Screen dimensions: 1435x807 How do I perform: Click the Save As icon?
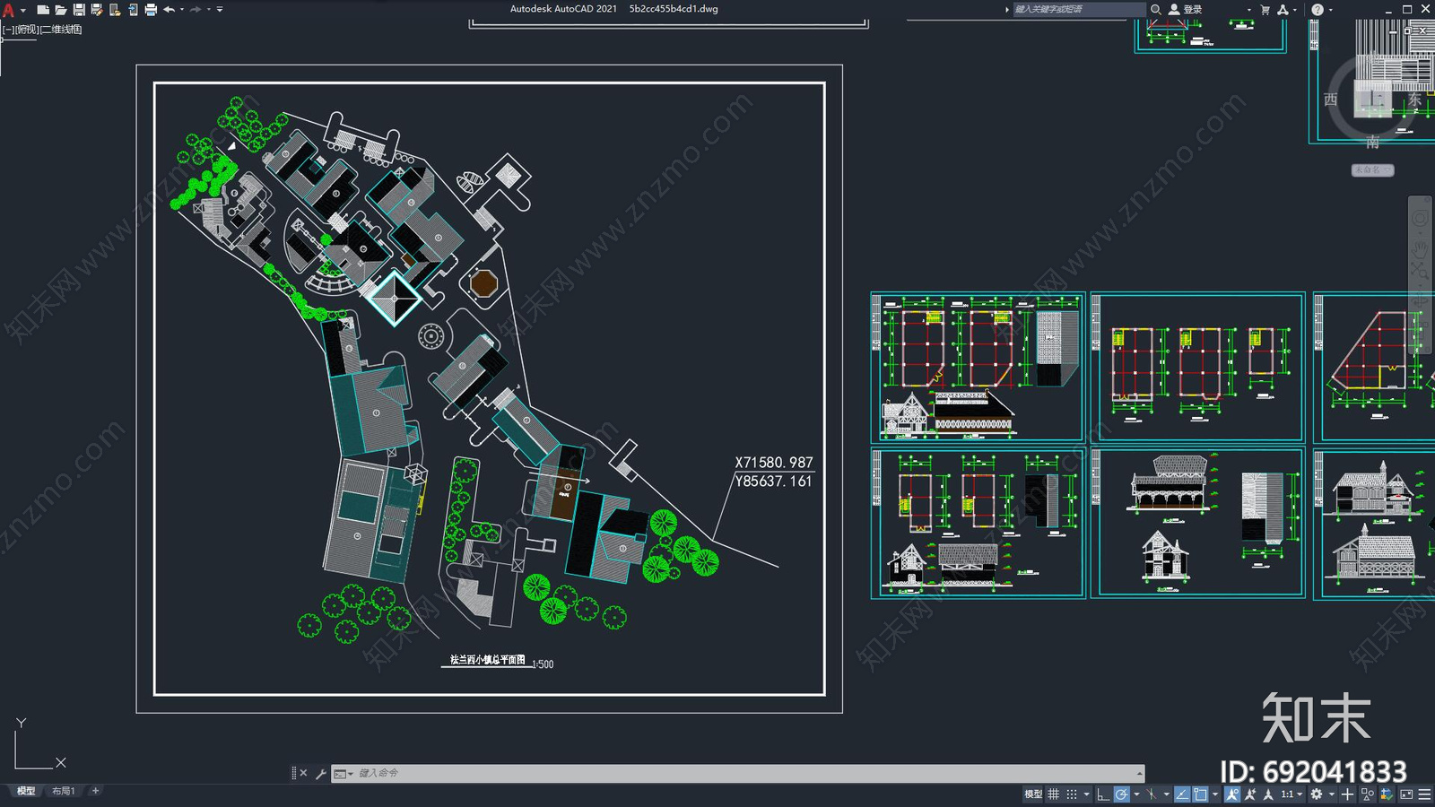tap(97, 10)
